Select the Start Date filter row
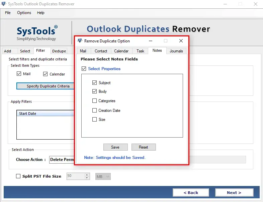The height and width of the screenshot is (202, 263). 45,114
